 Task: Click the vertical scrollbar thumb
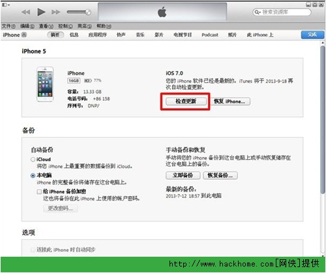tap(323, 119)
